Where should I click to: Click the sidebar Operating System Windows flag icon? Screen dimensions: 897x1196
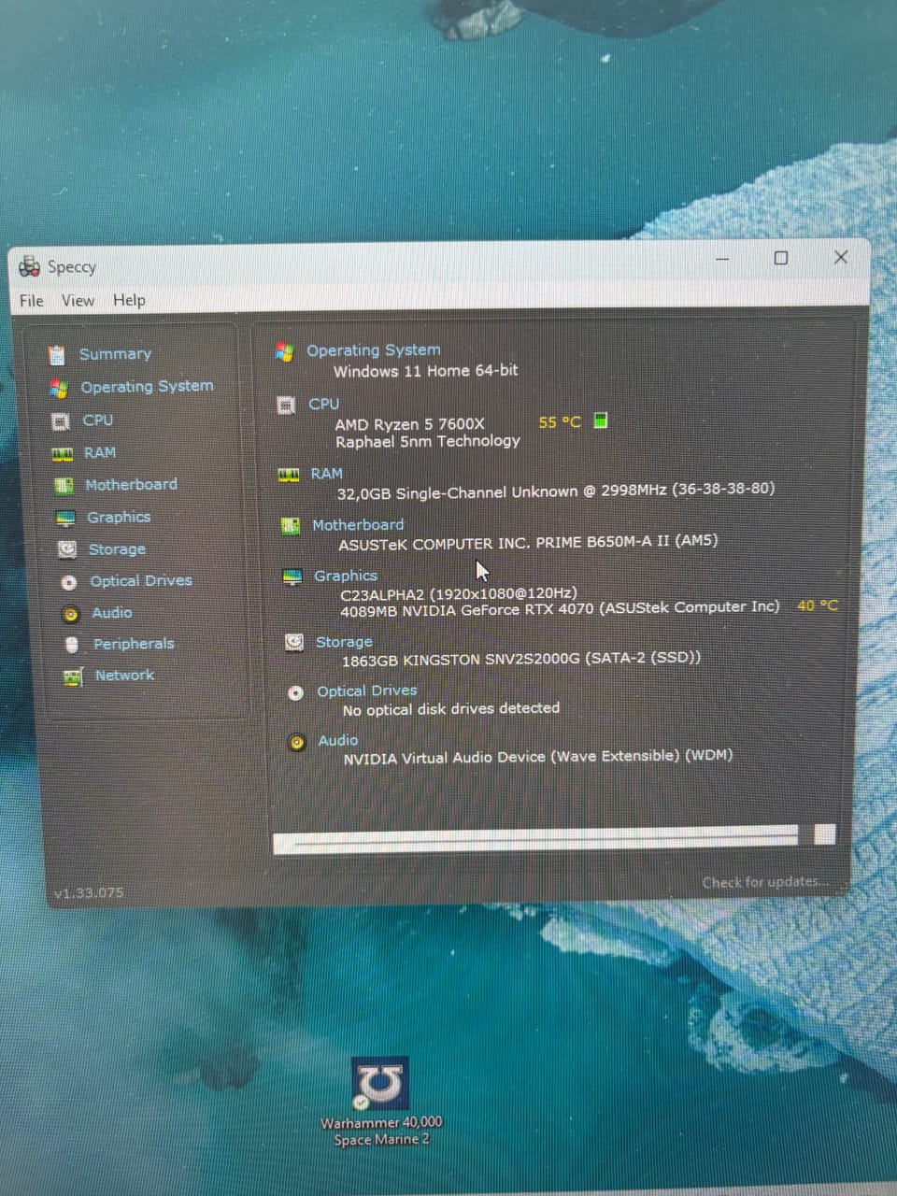59,388
